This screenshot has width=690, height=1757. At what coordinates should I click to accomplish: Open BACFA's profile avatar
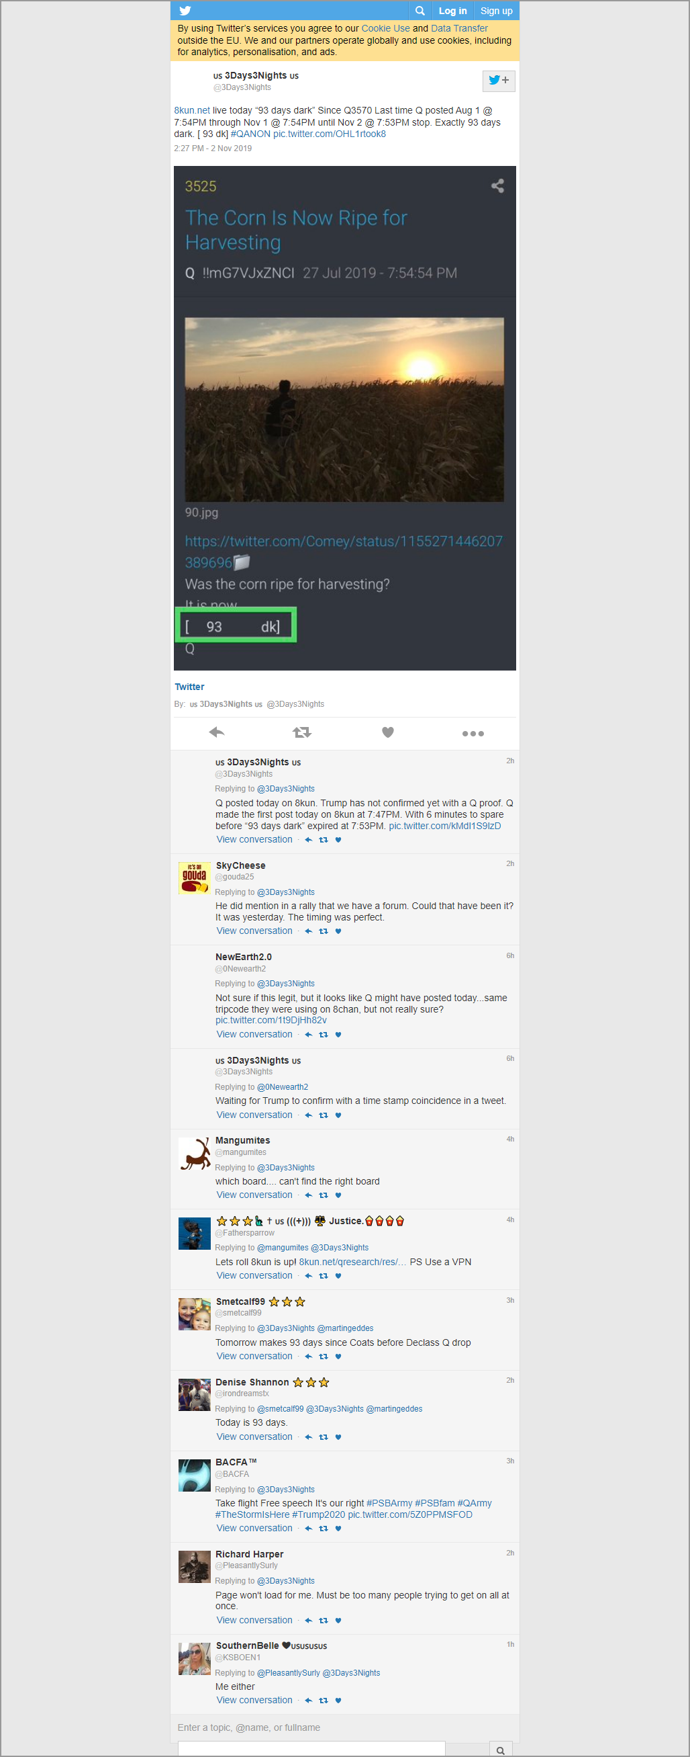coord(194,1475)
